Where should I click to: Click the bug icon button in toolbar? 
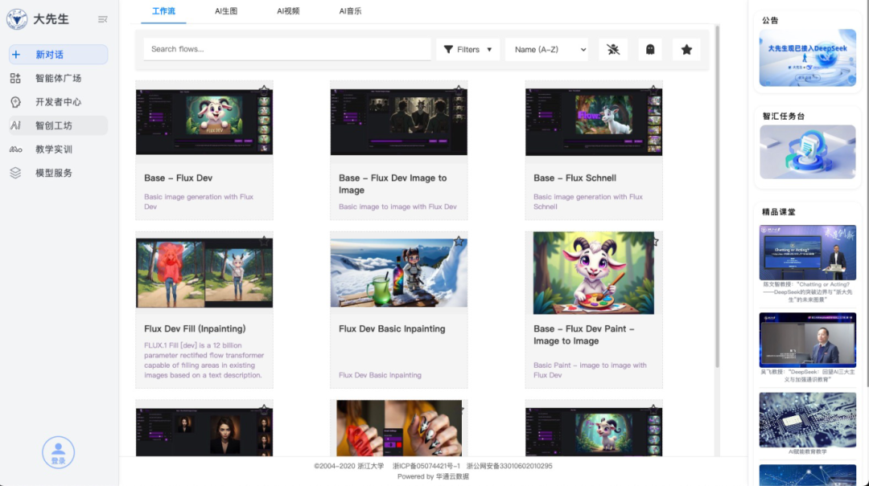point(613,50)
